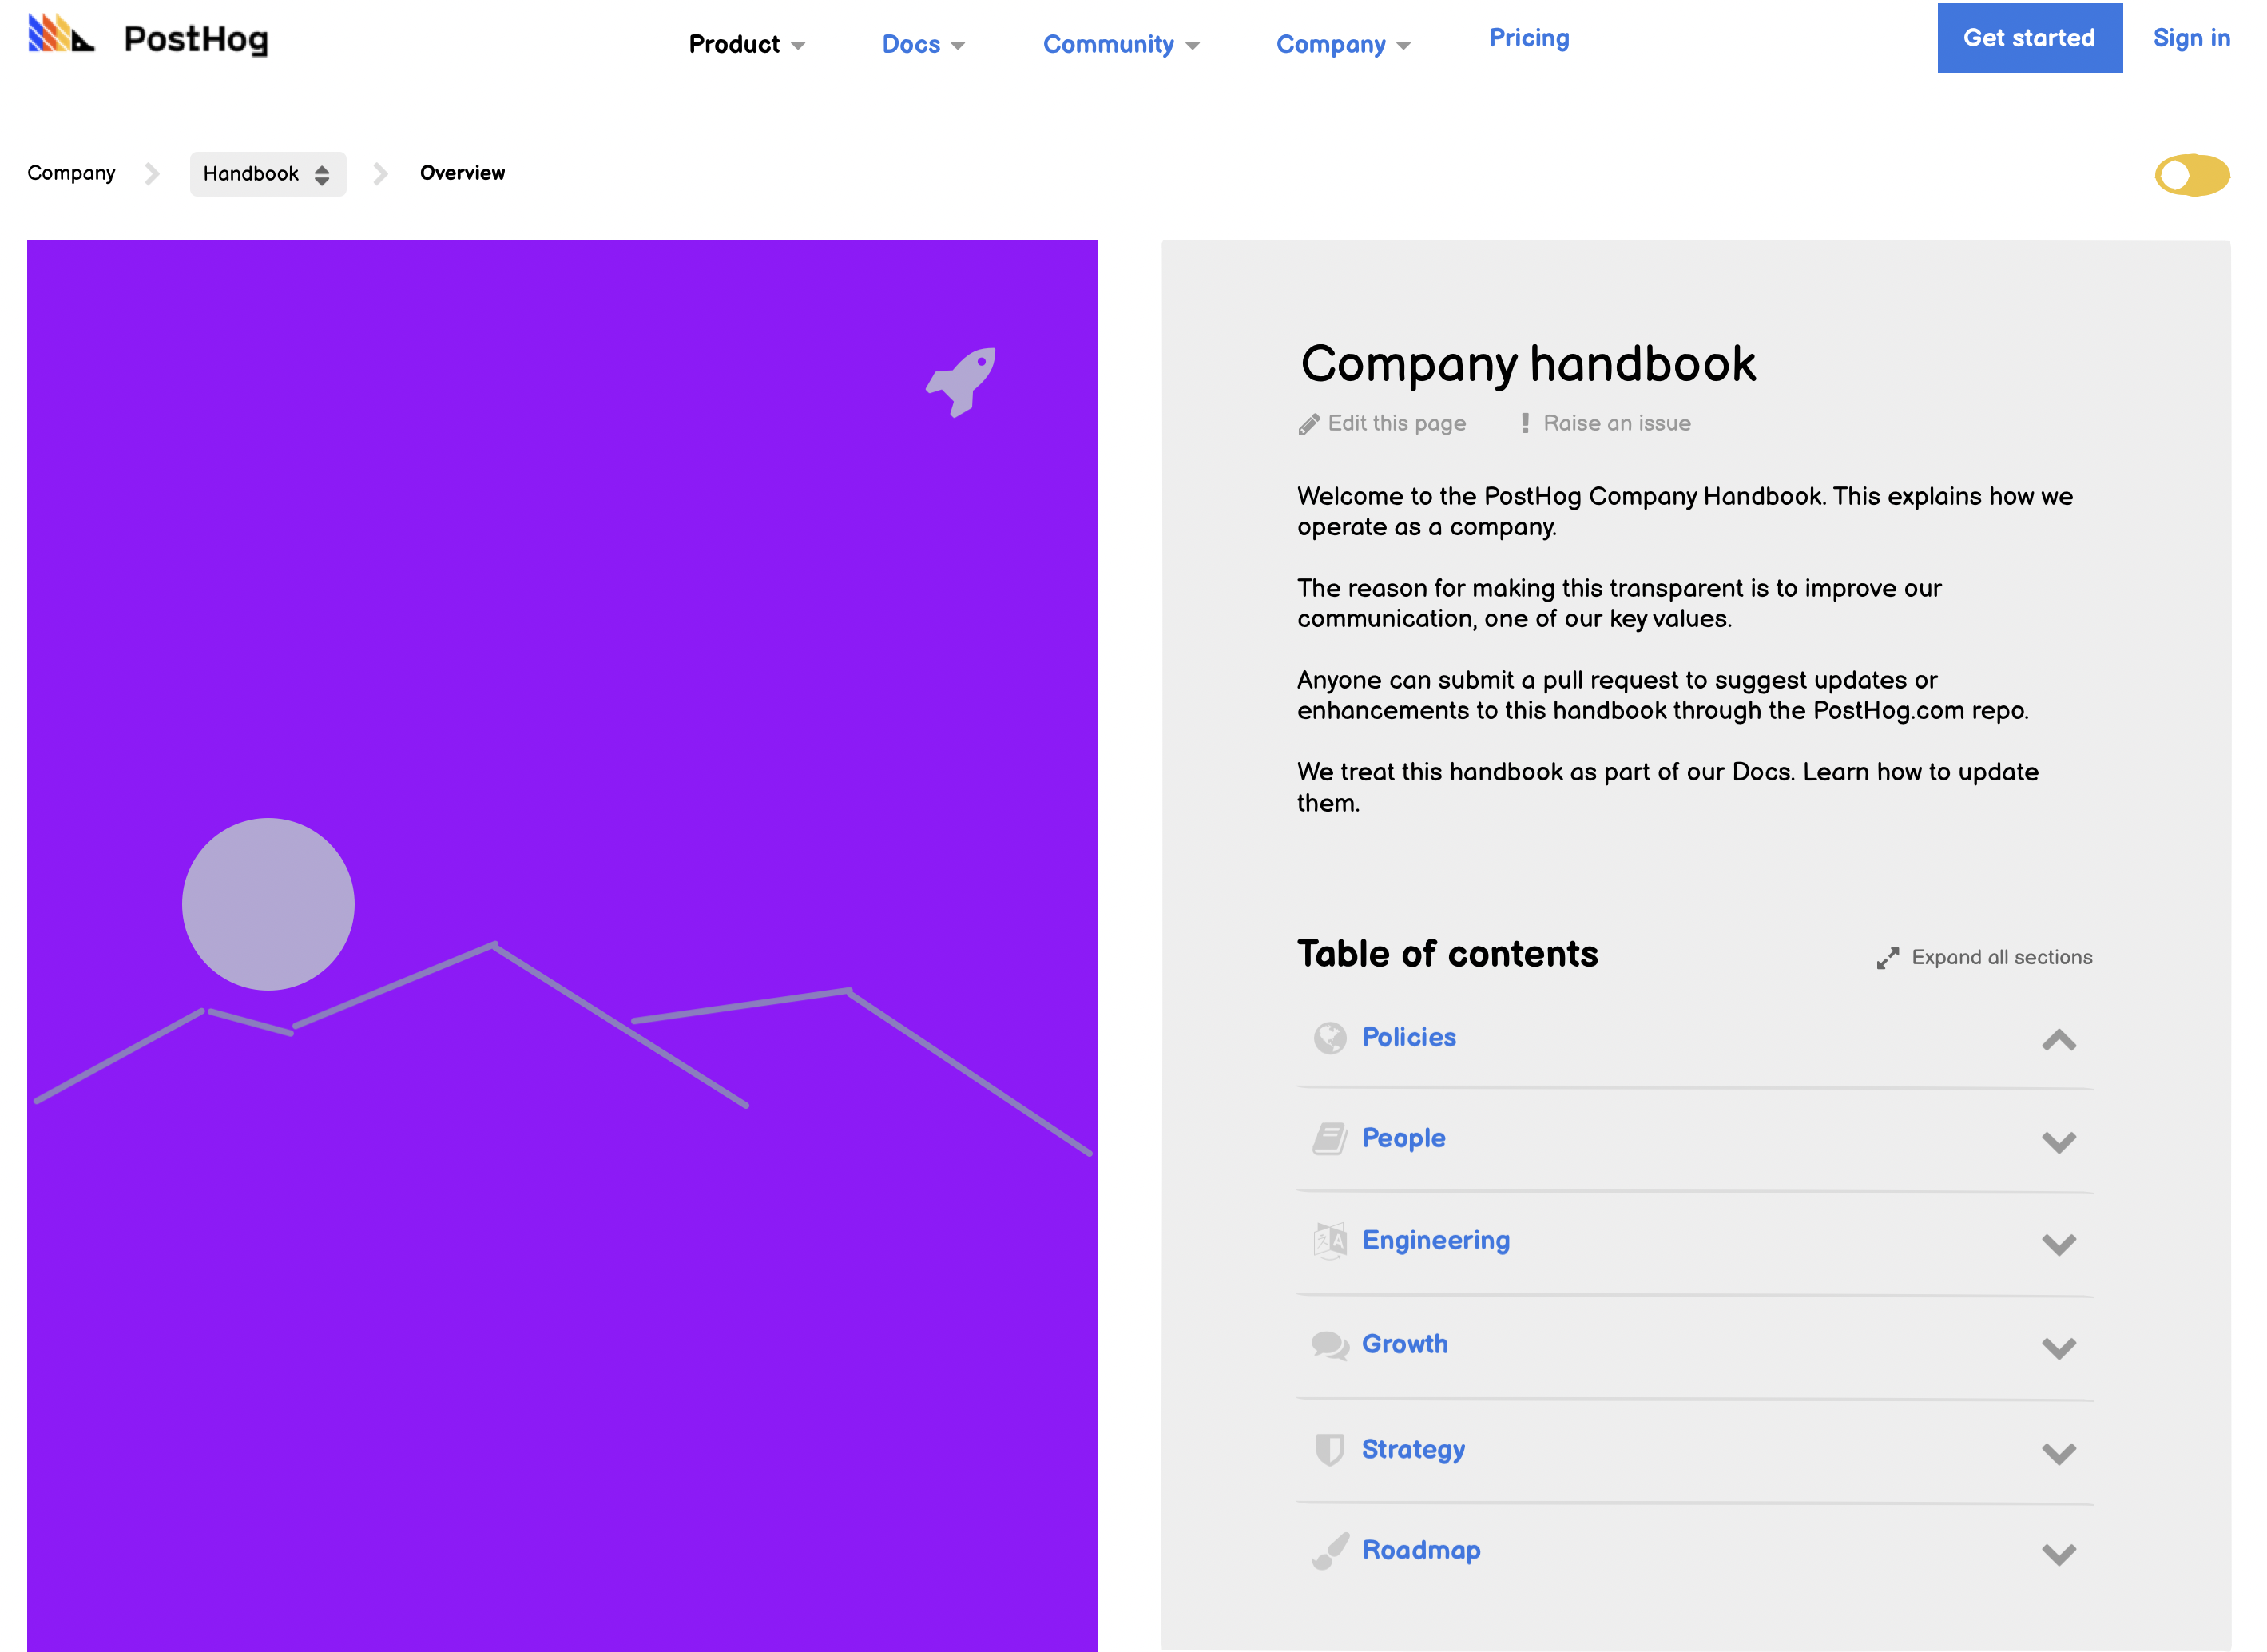Image resolution: width=2267 pixels, height=1652 pixels.
Task: Open the Product menu
Action: pos(746,44)
